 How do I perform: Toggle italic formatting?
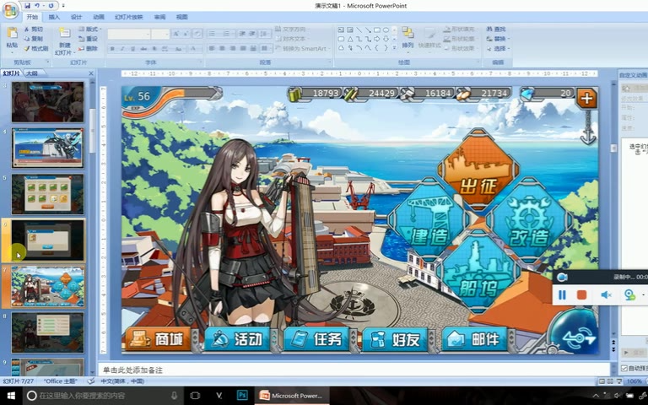click(122, 49)
